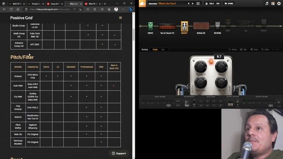The width and height of the screenshot is (283, 159).
Task: Click the Positive Grid logo
Action: coord(22,18)
